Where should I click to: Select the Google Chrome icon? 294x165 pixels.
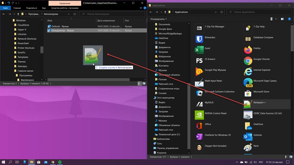248,61
